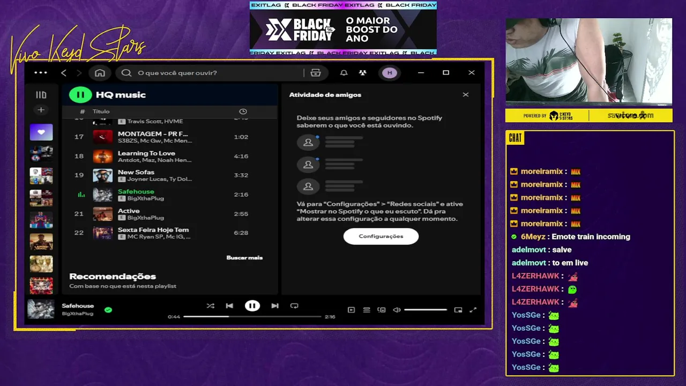Screen dimensions: 686x386
Task: Click 'Buscar mais' link
Action: click(244, 258)
